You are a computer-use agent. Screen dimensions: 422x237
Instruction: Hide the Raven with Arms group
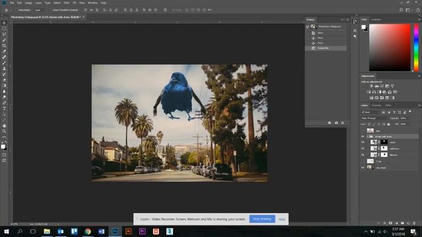(x=363, y=136)
